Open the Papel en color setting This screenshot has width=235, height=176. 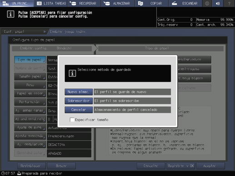(x=30, y=93)
